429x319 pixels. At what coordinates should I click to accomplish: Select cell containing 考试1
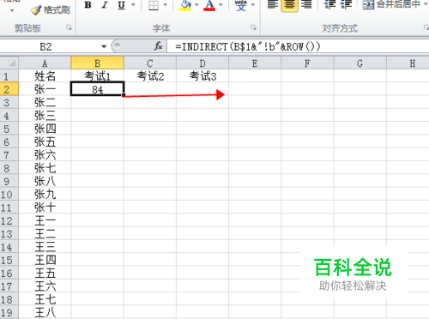tap(97, 76)
